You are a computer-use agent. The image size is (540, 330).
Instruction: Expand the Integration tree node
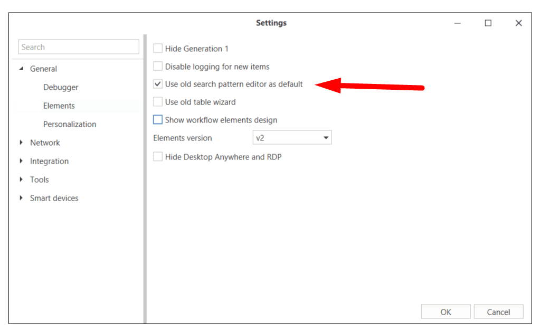(x=21, y=161)
